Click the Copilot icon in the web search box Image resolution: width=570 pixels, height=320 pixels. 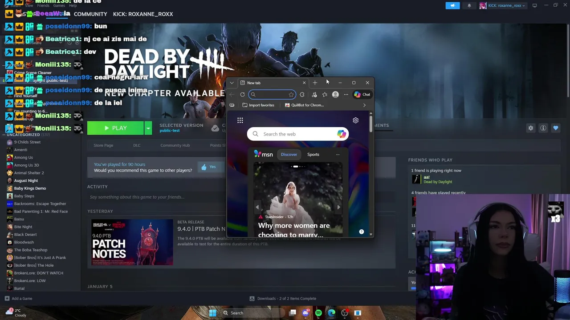click(x=341, y=134)
